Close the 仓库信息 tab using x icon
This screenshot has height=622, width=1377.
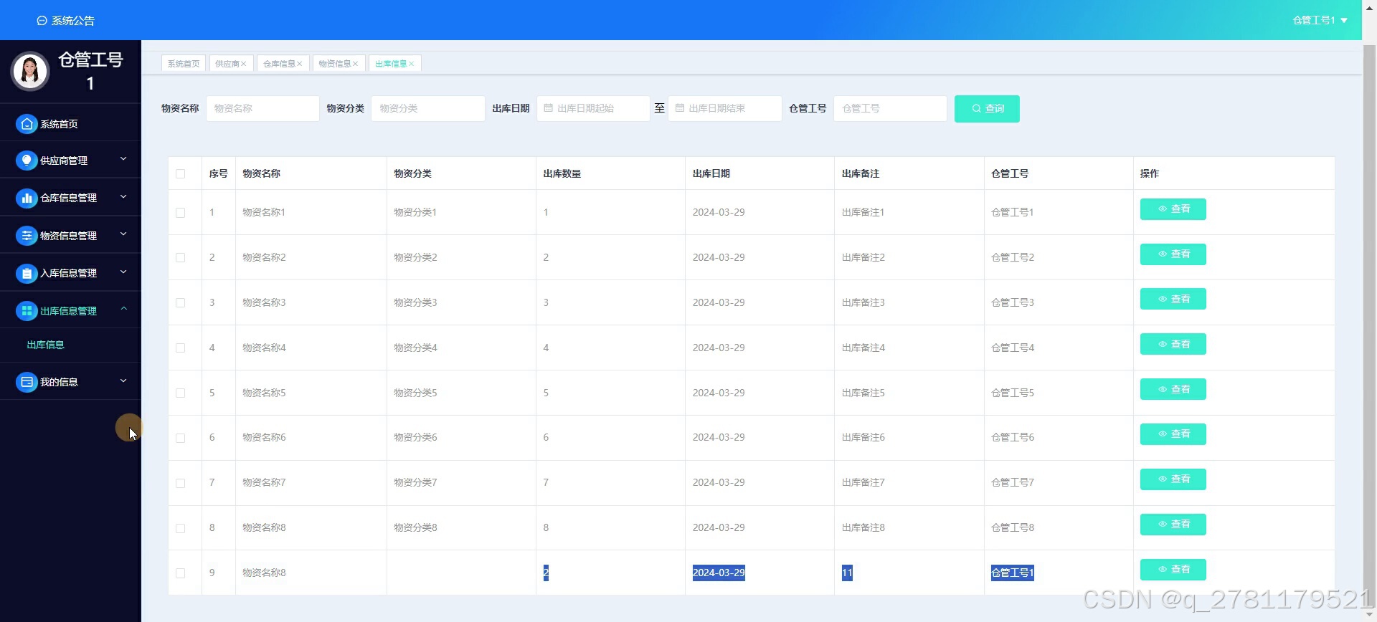point(300,64)
